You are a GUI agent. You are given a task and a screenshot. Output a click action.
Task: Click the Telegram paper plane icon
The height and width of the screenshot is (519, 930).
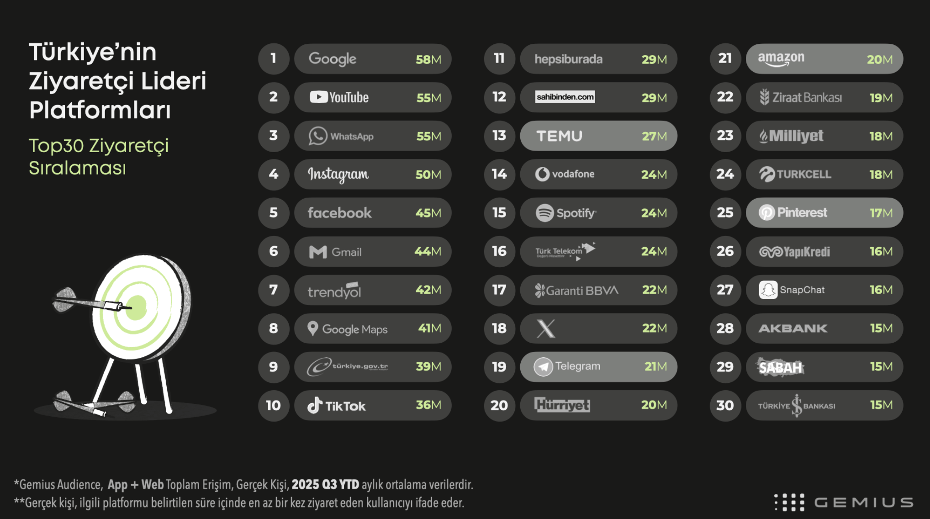click(x=543, y=367)
